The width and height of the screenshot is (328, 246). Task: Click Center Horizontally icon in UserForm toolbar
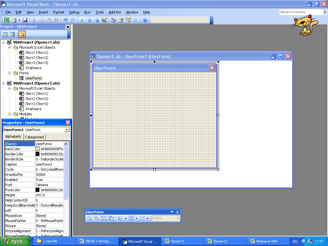point(131,218)
